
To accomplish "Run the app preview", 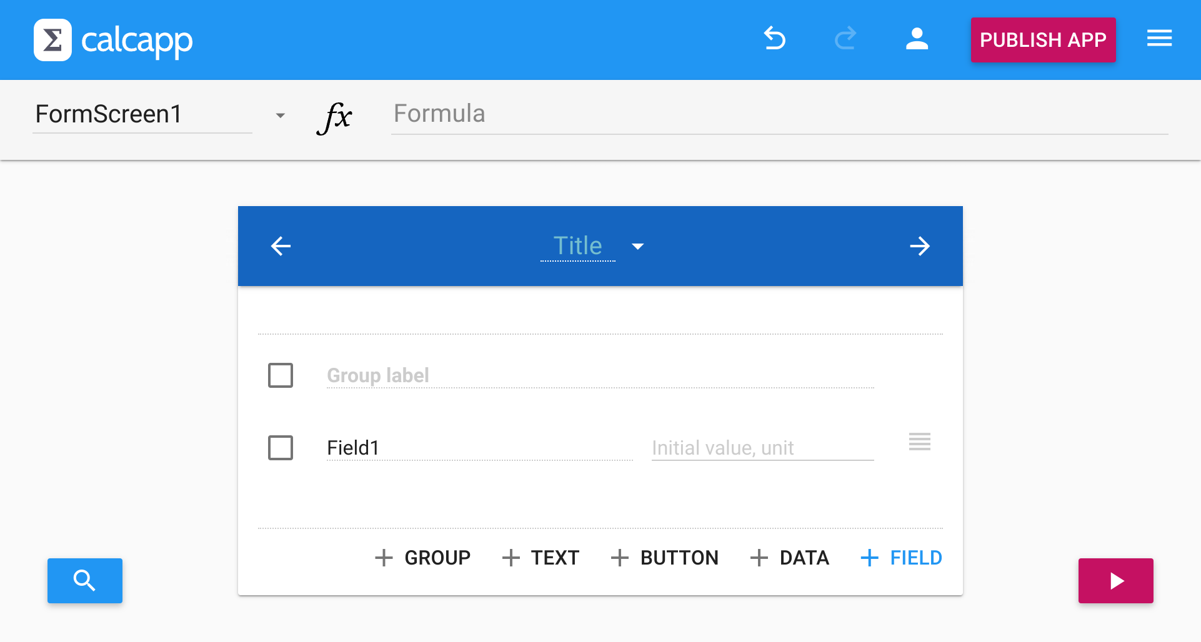I will [x=1115, y=580].
